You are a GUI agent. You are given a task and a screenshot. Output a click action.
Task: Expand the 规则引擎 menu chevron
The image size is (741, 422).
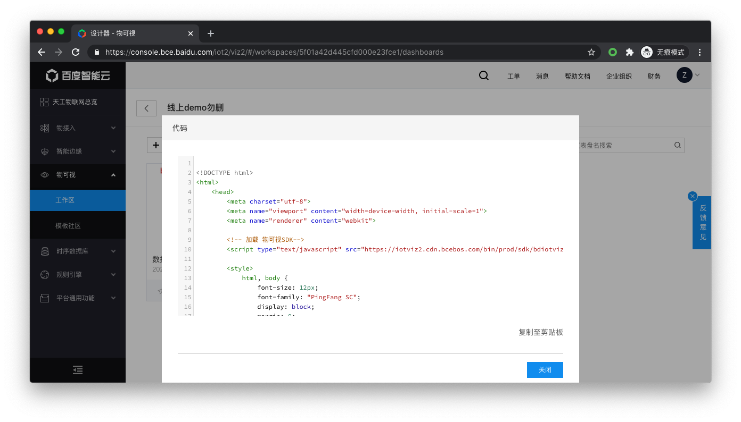coord(113,275)
